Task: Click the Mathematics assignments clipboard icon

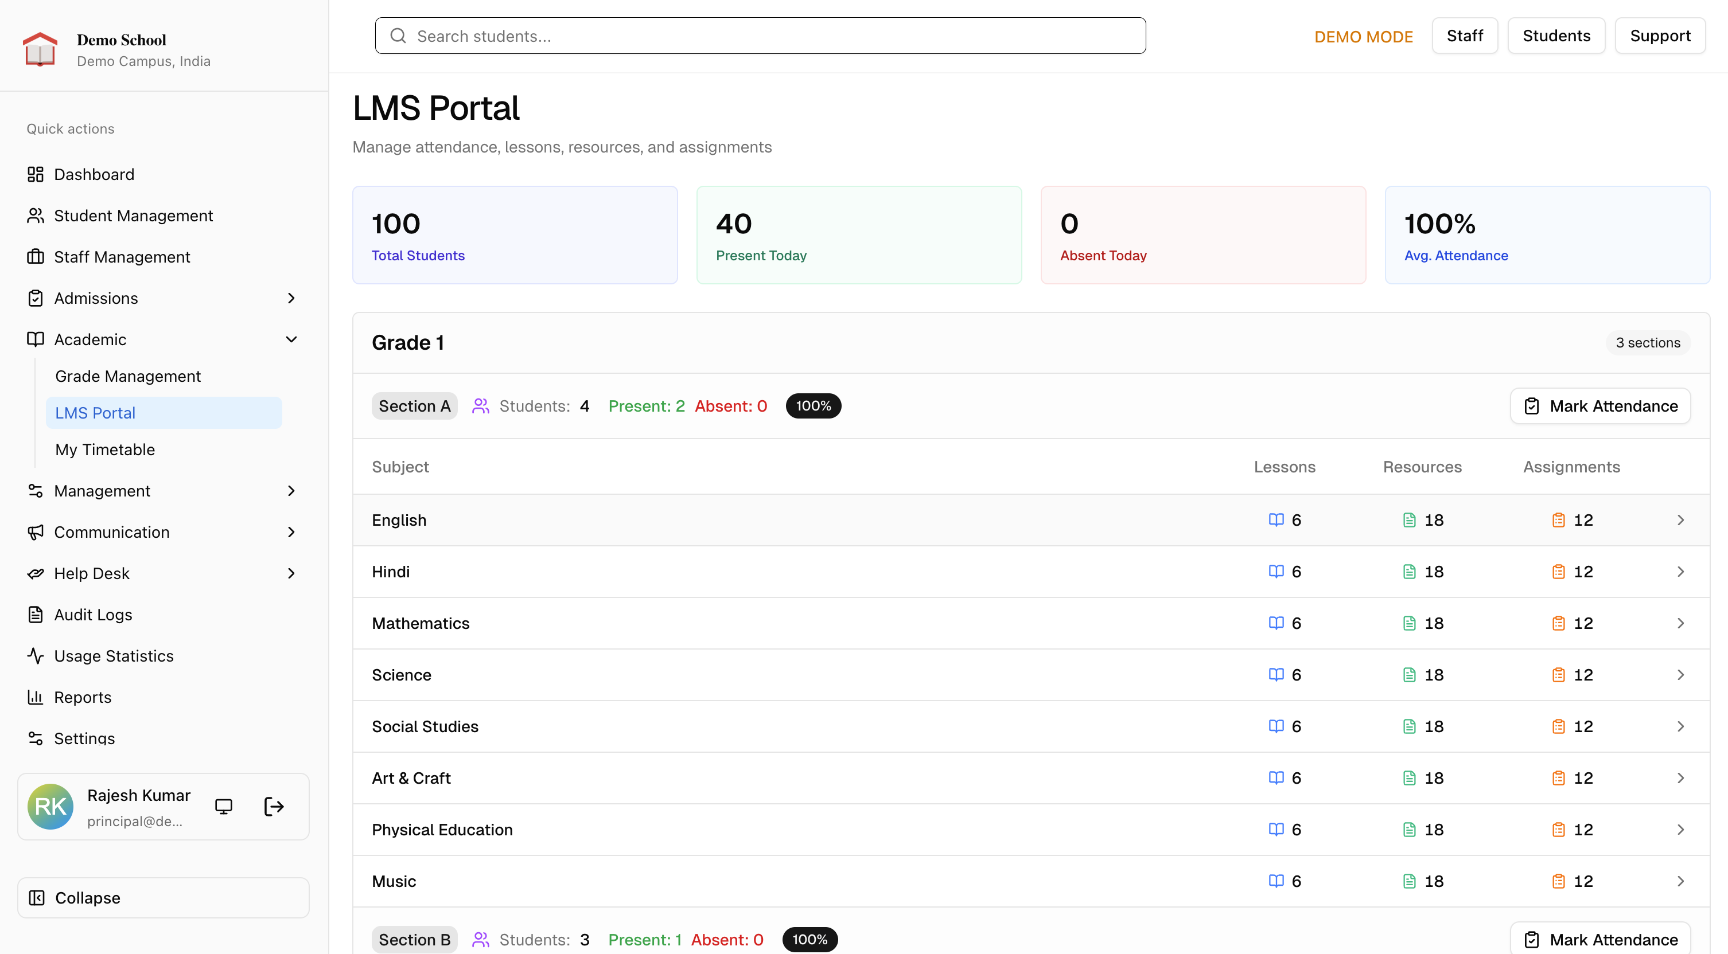Action: 1558,624
